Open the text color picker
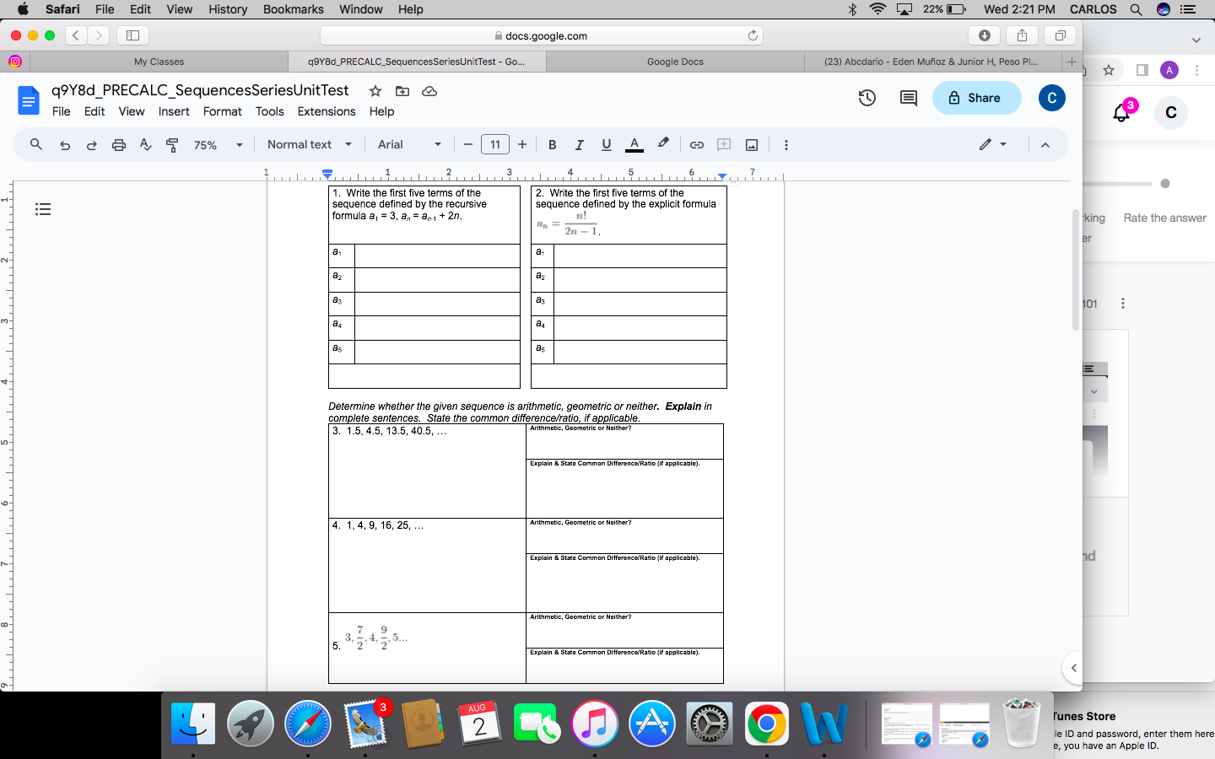Viewport: 1215px width, 759px height. click(x=634, y=144)
